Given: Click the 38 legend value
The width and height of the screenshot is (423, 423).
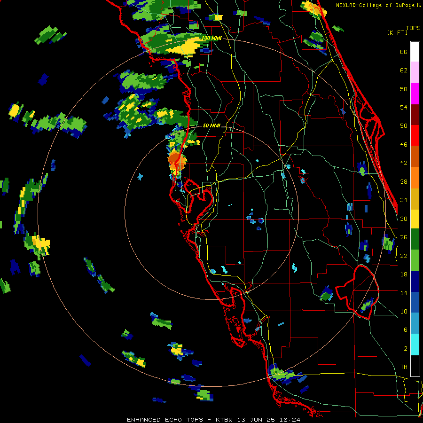Looking at the screenshot, I should 404,181.
